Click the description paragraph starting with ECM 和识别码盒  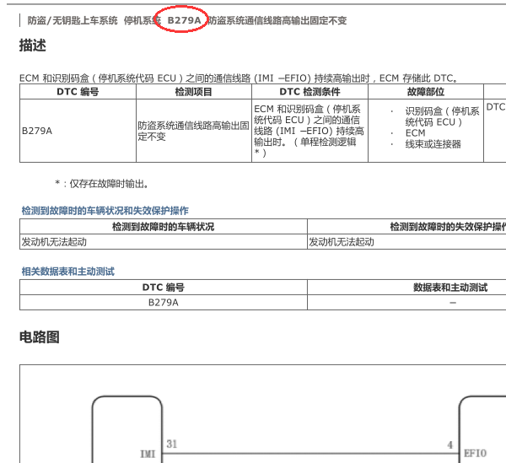pyautogui.click(x=238, y=78)
